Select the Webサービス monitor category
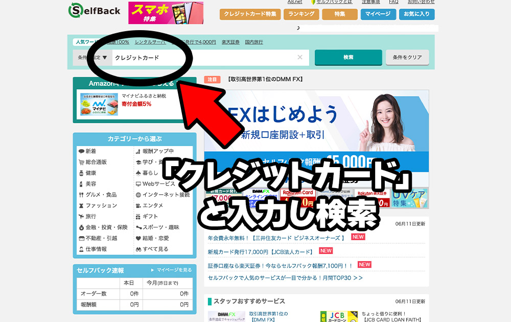 (x=138, y=184)
